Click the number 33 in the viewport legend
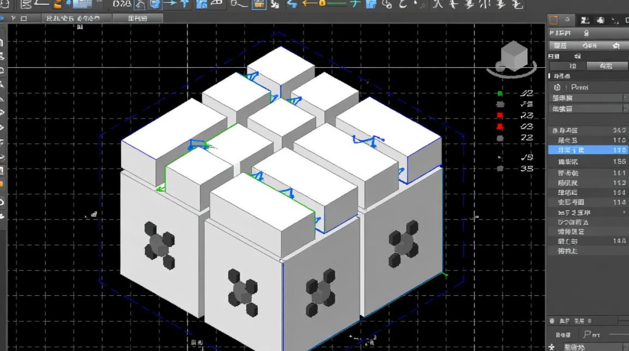Screen dimensions: 629x351 (527, 168)
